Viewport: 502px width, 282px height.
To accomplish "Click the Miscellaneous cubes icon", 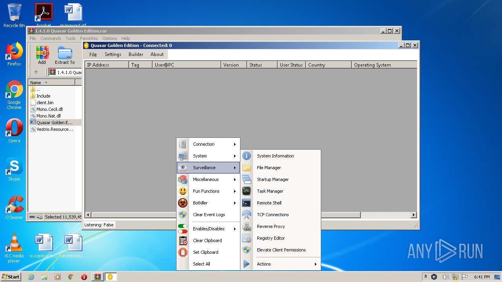I will [x=183, y=179].
